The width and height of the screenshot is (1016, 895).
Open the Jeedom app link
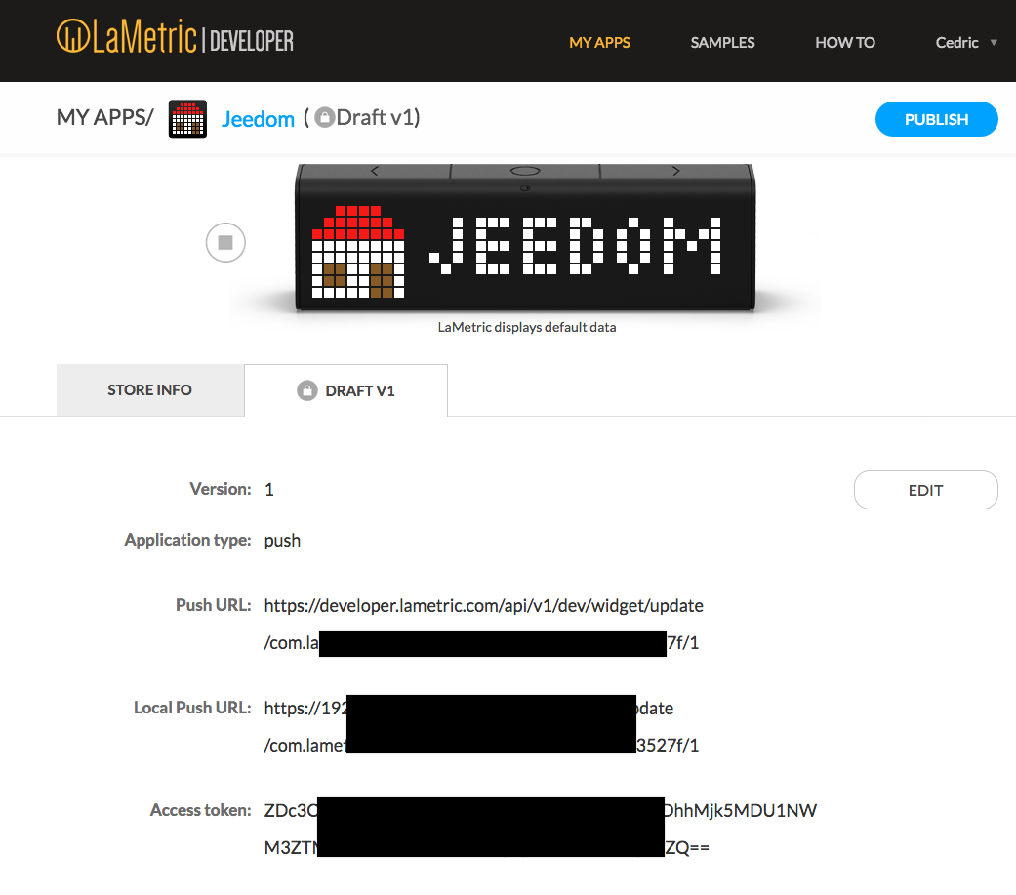coord(258,119)
